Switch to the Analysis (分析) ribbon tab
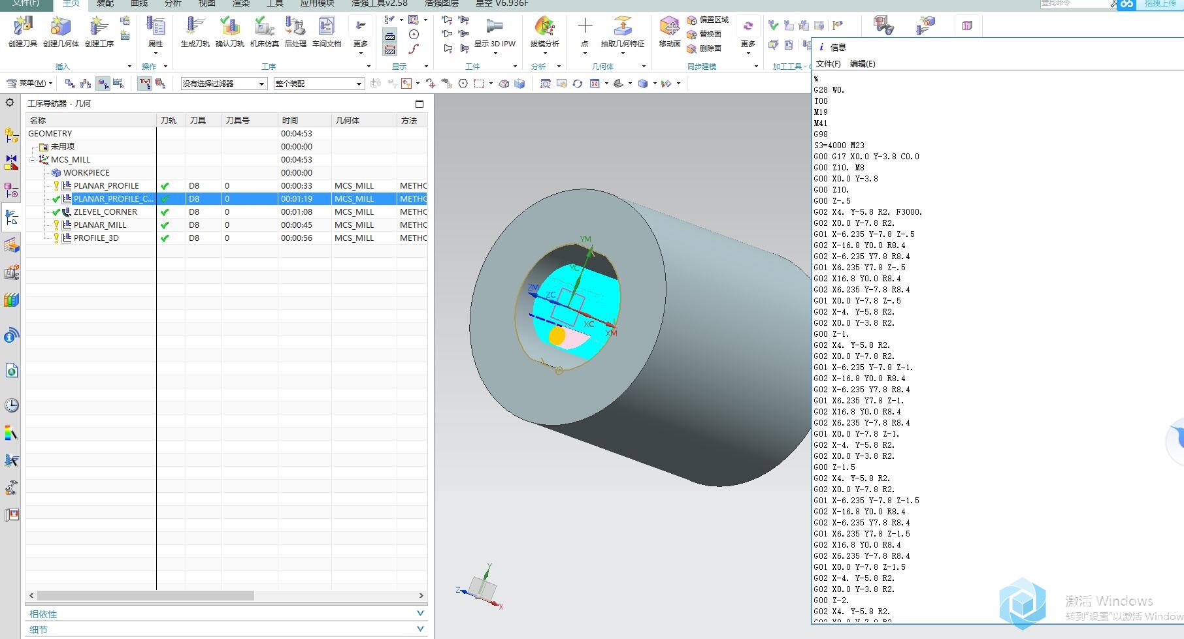1184x639 pixels. pos(173,4)
